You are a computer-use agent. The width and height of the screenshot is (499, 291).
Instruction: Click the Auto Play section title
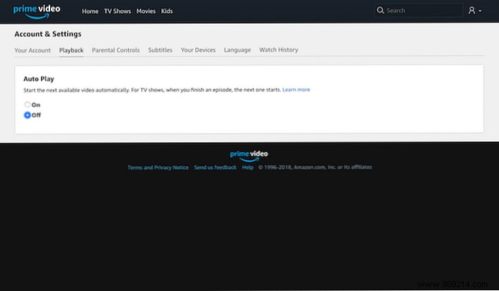click(x=39, y=79)
